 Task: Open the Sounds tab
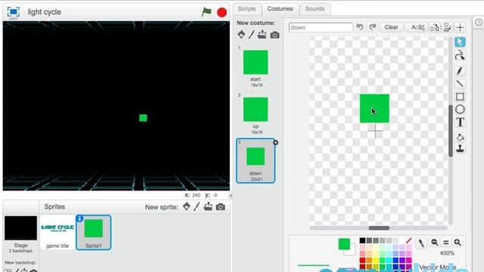tap(315, 8)
